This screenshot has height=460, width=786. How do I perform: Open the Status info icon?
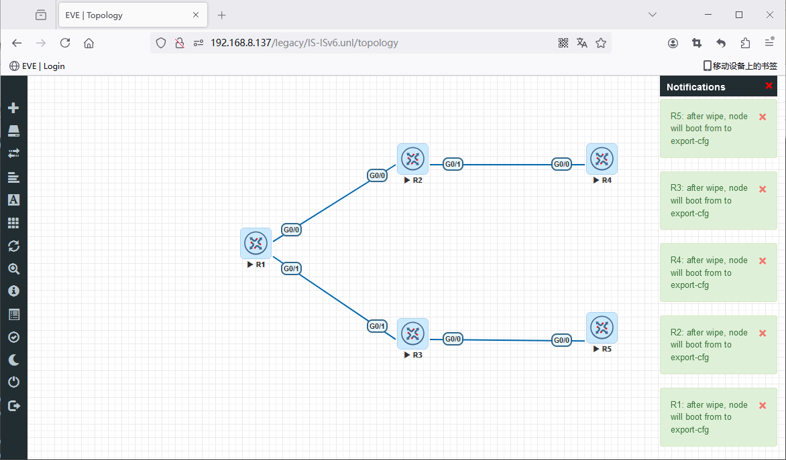[13, 291]
